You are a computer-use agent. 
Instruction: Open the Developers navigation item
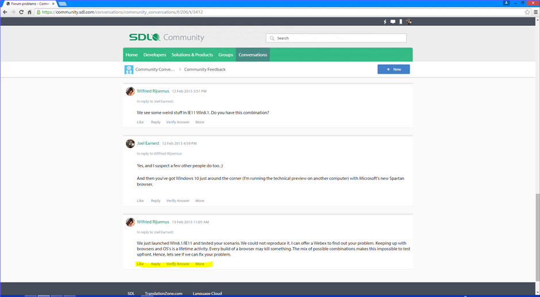point(155,55)
